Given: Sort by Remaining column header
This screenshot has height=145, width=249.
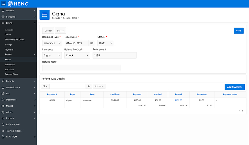Looking at the screenshot, I should point(201,94).
